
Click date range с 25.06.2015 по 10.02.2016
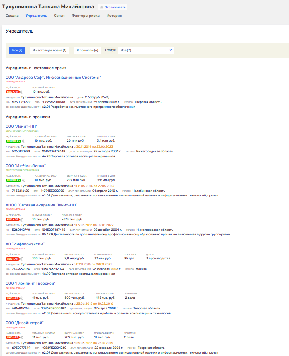94,304
